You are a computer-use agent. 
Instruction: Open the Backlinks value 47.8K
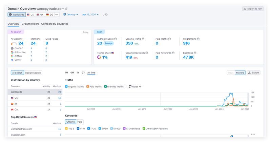(x=188, y=57)
